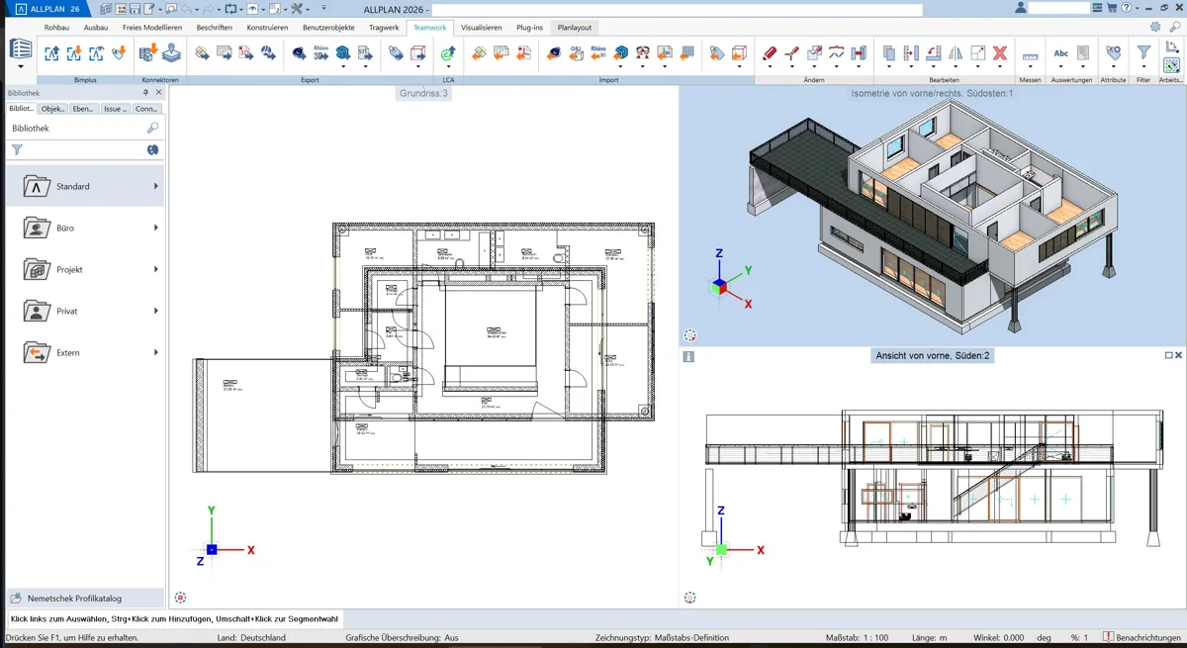The width and height of the screenshot is (1187, 648).
Task: Open the Rohbau ribbon tab
Action: (x=56, y=28)
